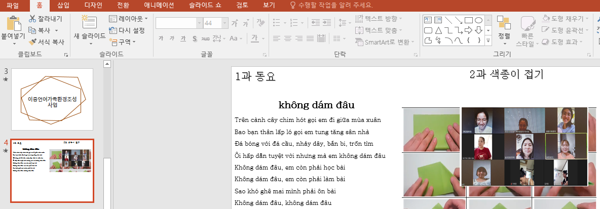Viewport: 600px width, 209px height.
Task: Select the Rectangle shape
Action: pos(468,20)
